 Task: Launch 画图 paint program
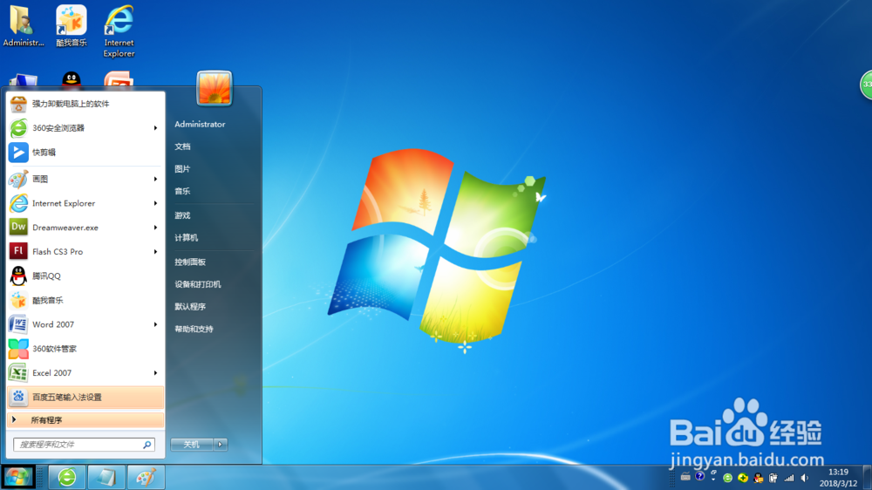tap(85, 179)
